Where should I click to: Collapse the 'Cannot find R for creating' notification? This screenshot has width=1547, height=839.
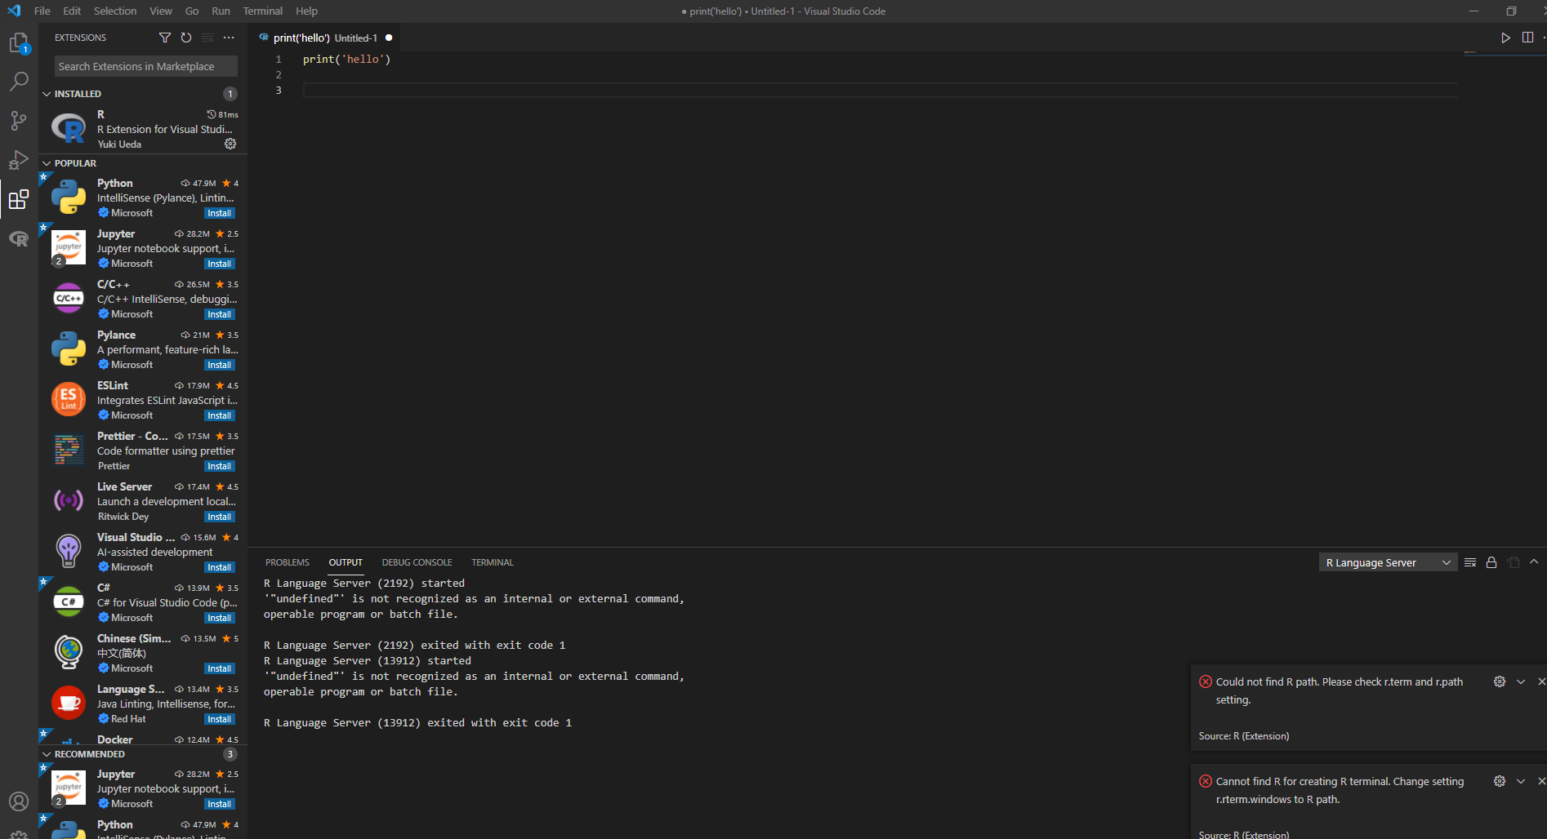pos(1521,781)
